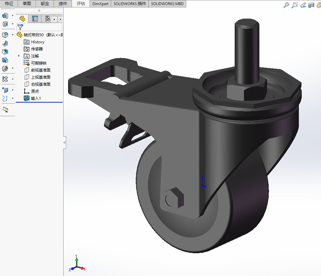This screenshot has width=321, height=276.
Task: Select the Rib tool icon
Action: [5, 43]
